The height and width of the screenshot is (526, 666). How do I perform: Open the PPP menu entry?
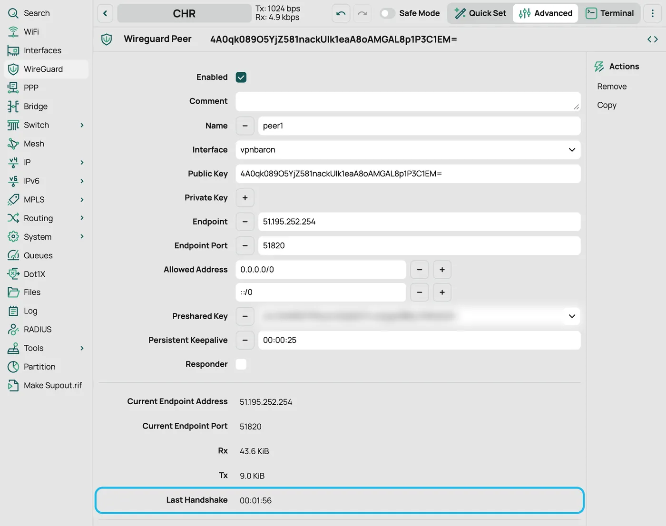(x=23, y=88)
